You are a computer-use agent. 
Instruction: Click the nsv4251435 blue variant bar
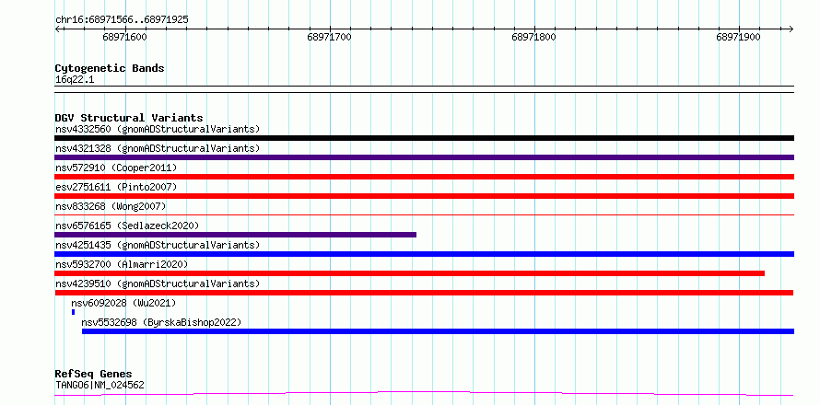(424, 254)
